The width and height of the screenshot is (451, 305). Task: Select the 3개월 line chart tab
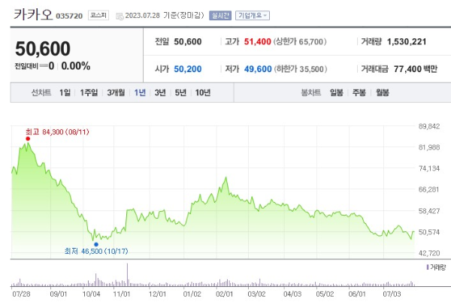pos(116,92)
